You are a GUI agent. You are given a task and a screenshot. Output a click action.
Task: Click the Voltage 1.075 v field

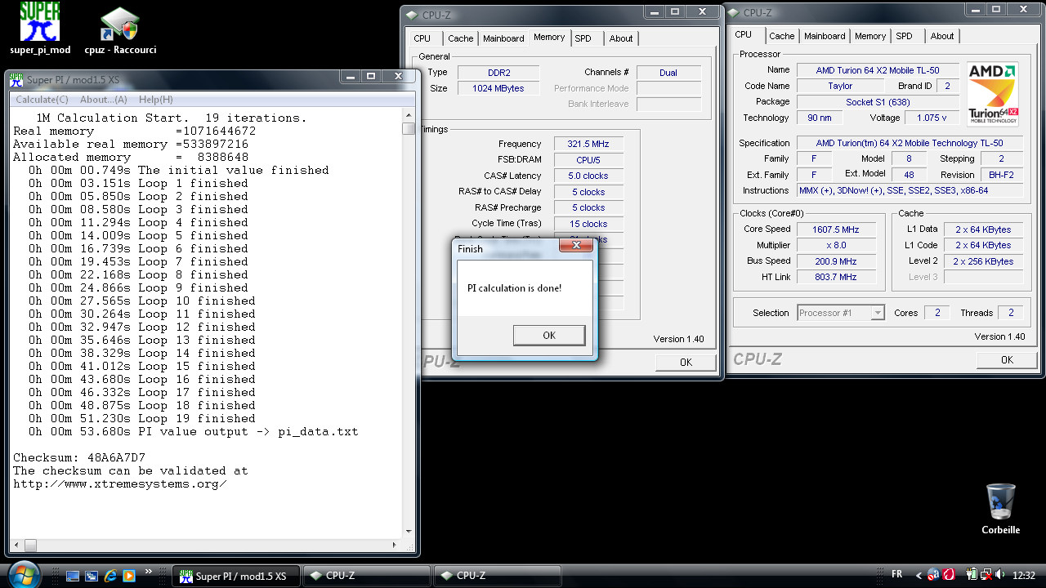pyautogui.click(x=931, y=118)
